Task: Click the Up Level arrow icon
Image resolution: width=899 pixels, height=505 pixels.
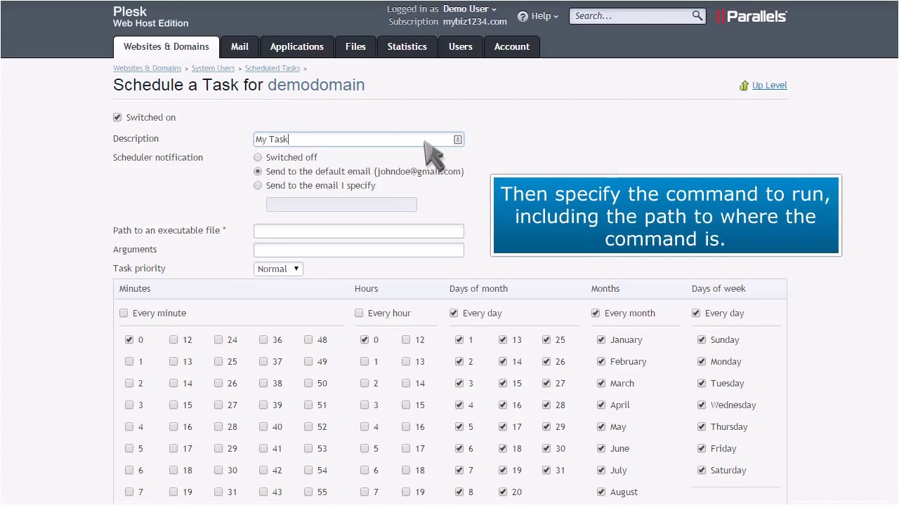Action: (x=744, y=86)
